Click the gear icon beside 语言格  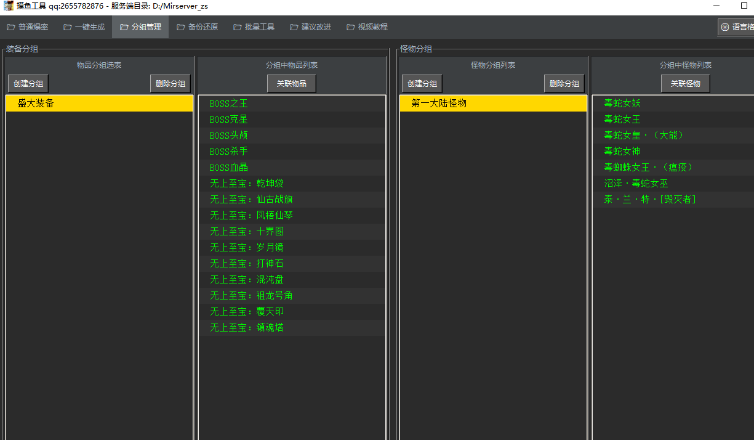725,27
